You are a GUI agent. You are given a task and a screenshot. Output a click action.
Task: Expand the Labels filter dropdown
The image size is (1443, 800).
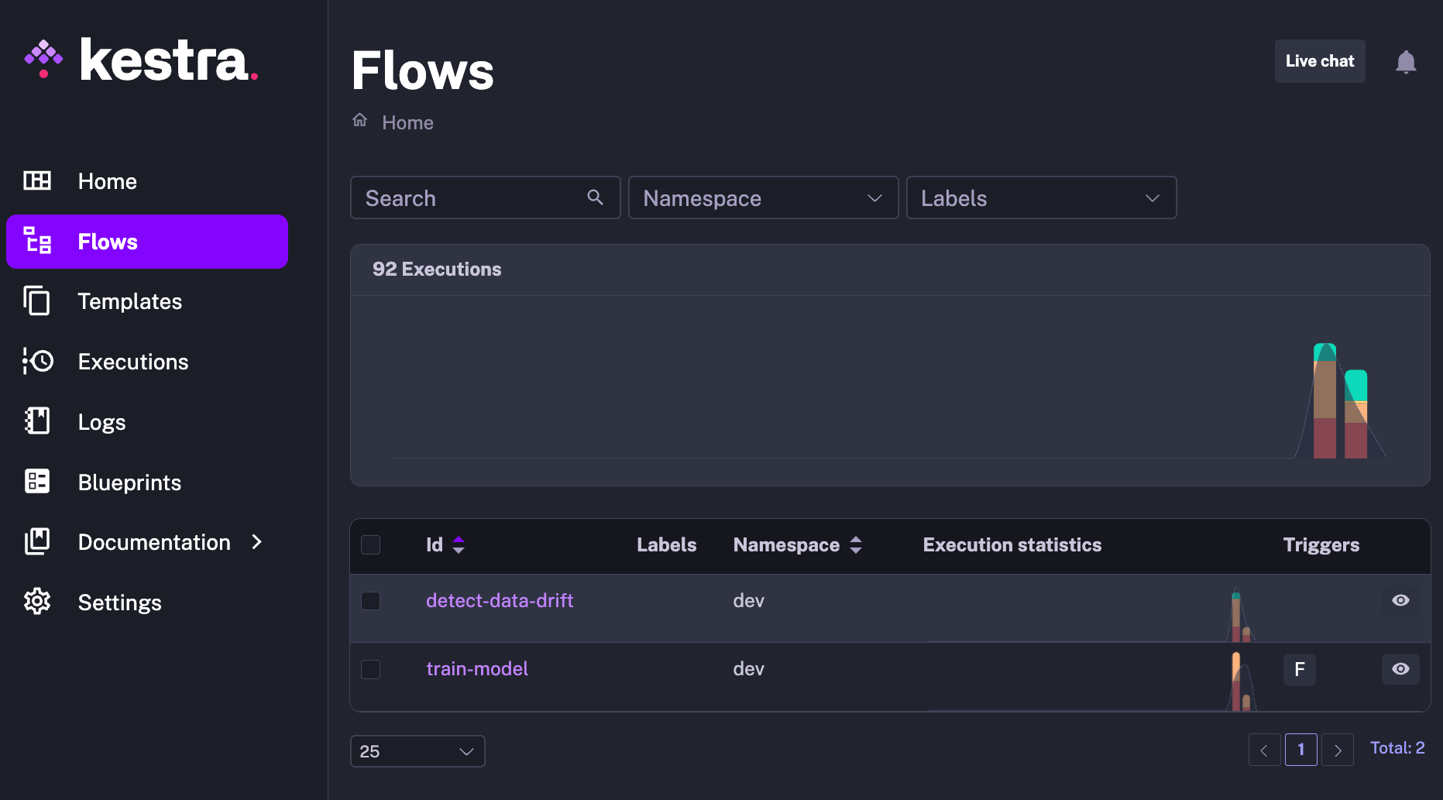[x=1040, y=198]
